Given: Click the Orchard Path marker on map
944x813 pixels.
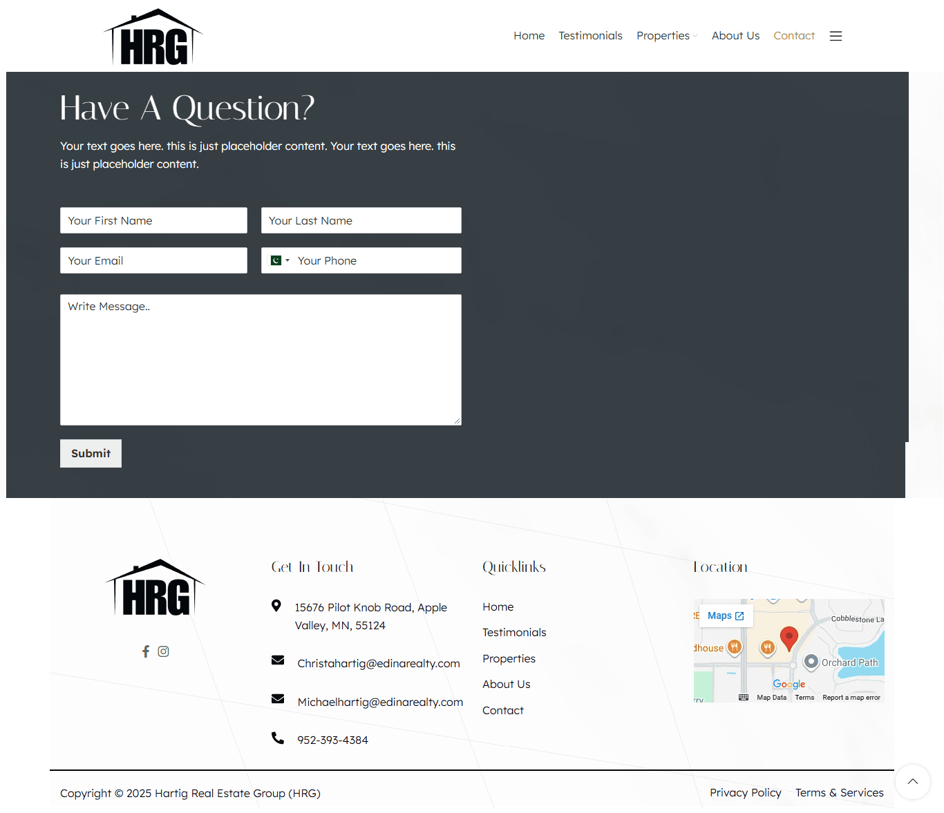Looking at the screenshot, I should [811, 662].
